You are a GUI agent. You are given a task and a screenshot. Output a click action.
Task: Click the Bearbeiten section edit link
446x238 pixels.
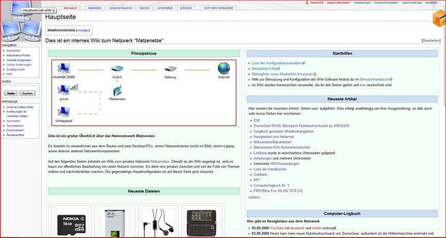(x=431, y=40)
